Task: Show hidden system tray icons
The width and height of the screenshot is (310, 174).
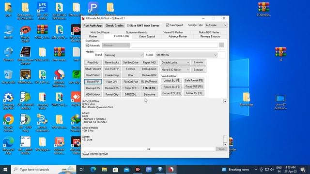Action: point(256,170)
